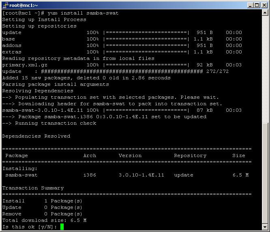Image resolution: width=270 pixels, height=232 pixels.
Task: Click the 'Transaction Summary' heading
Action: 33,188
